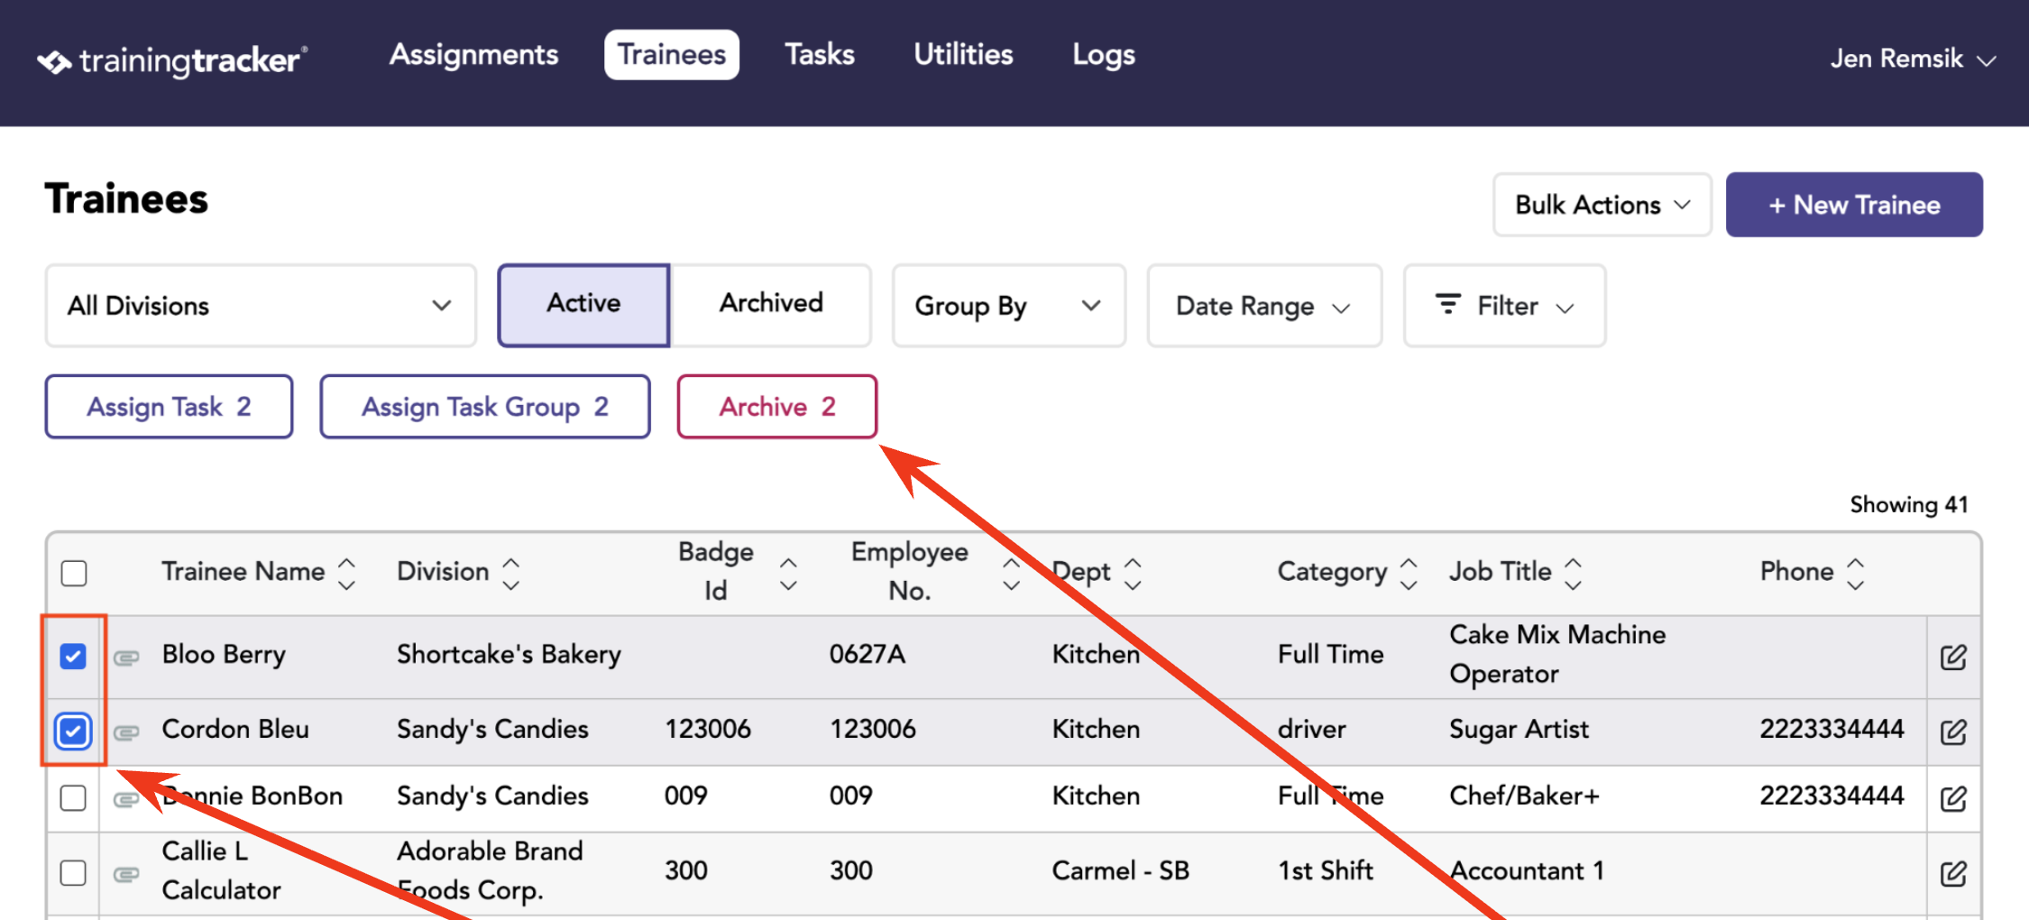Sort by Trainee Name column arrows
The width and height of the screenshot is (2029, 920).
tap(346, 573)
